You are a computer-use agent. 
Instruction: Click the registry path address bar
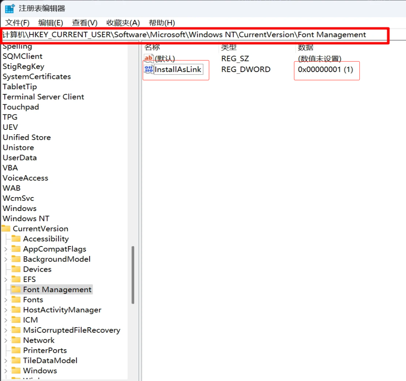pos(194,35)
